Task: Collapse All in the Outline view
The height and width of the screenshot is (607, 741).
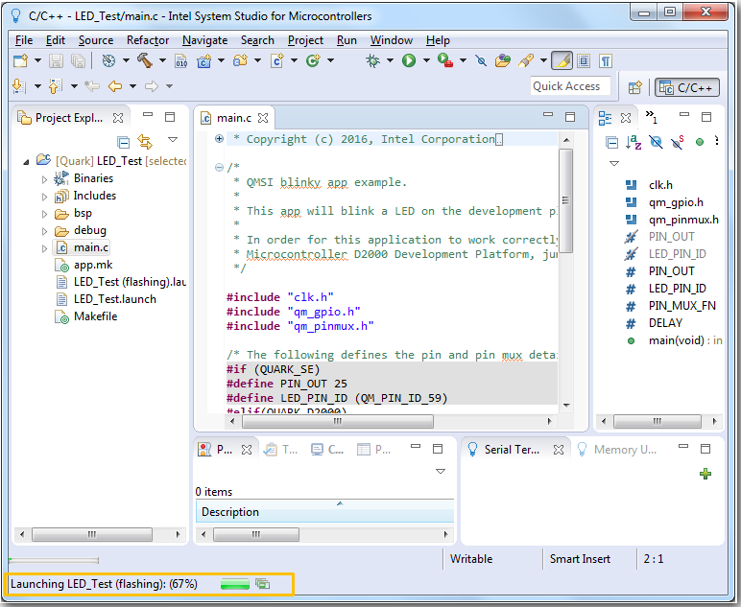Action: pos(612,142)
